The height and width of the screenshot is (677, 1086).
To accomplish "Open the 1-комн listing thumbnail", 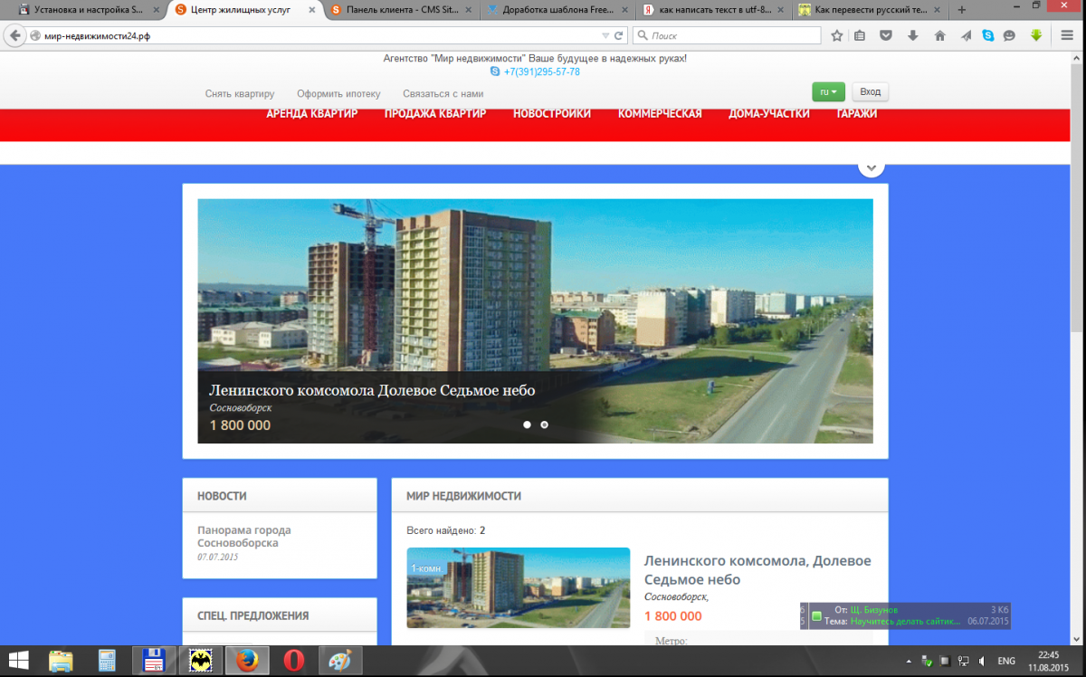I will (x=518, y=588).
